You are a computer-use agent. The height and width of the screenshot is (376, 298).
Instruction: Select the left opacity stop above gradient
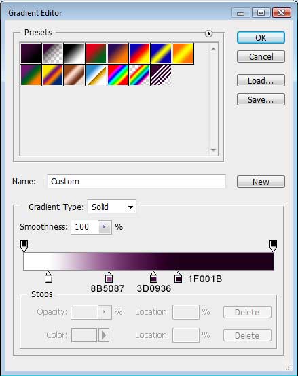[x=24, y=245]
